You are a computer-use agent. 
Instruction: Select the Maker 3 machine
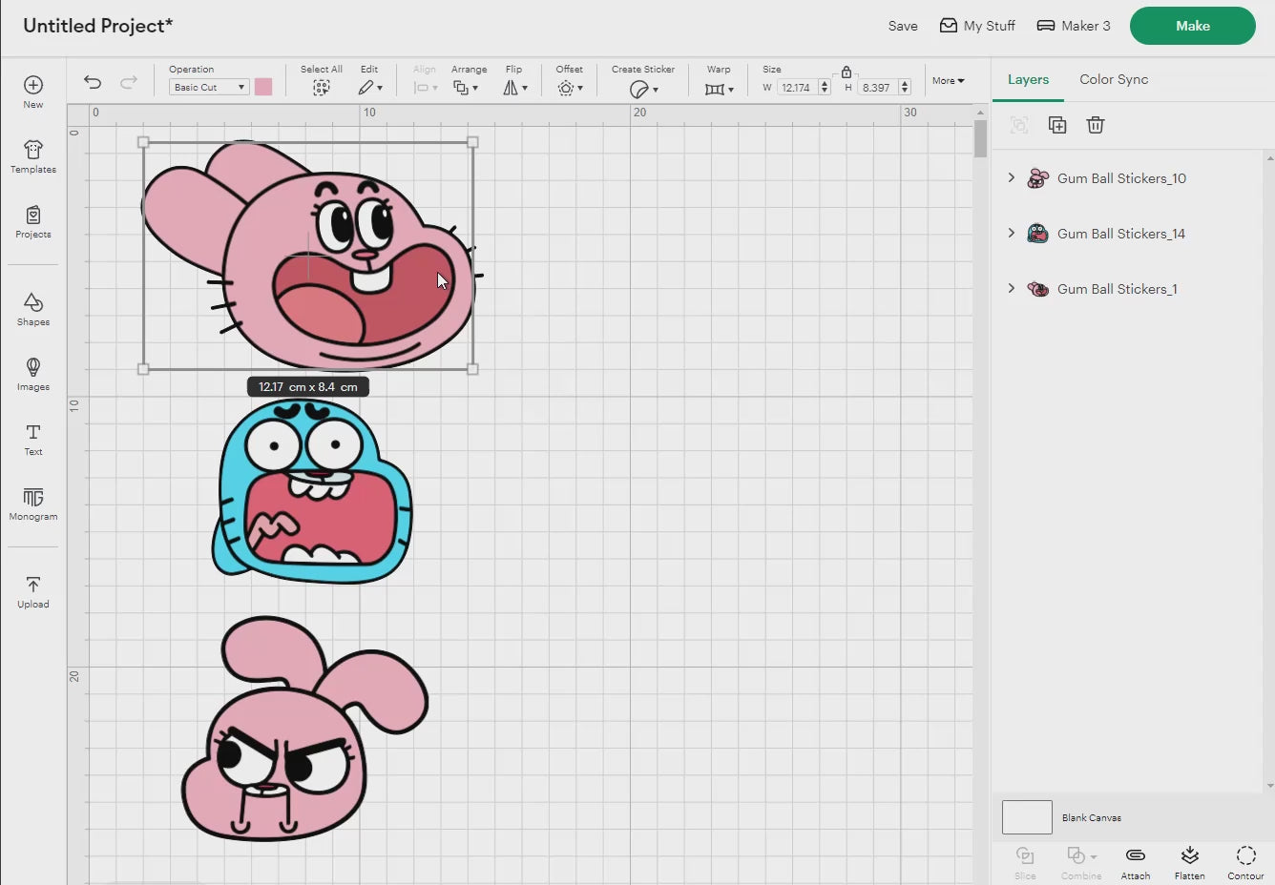coord(1074,26)
